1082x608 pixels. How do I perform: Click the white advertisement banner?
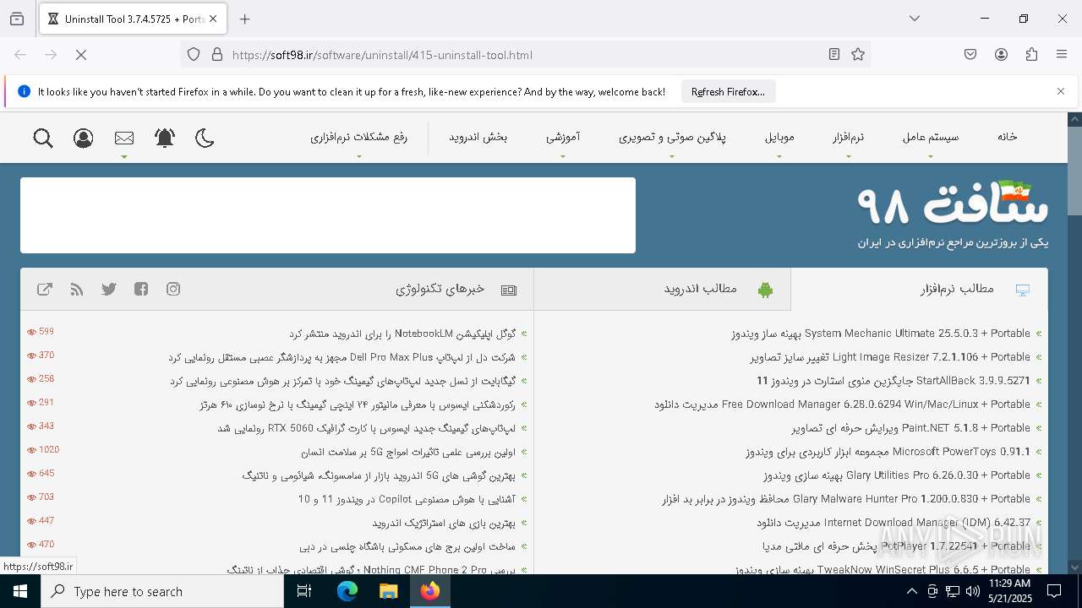tap(328, 215)
